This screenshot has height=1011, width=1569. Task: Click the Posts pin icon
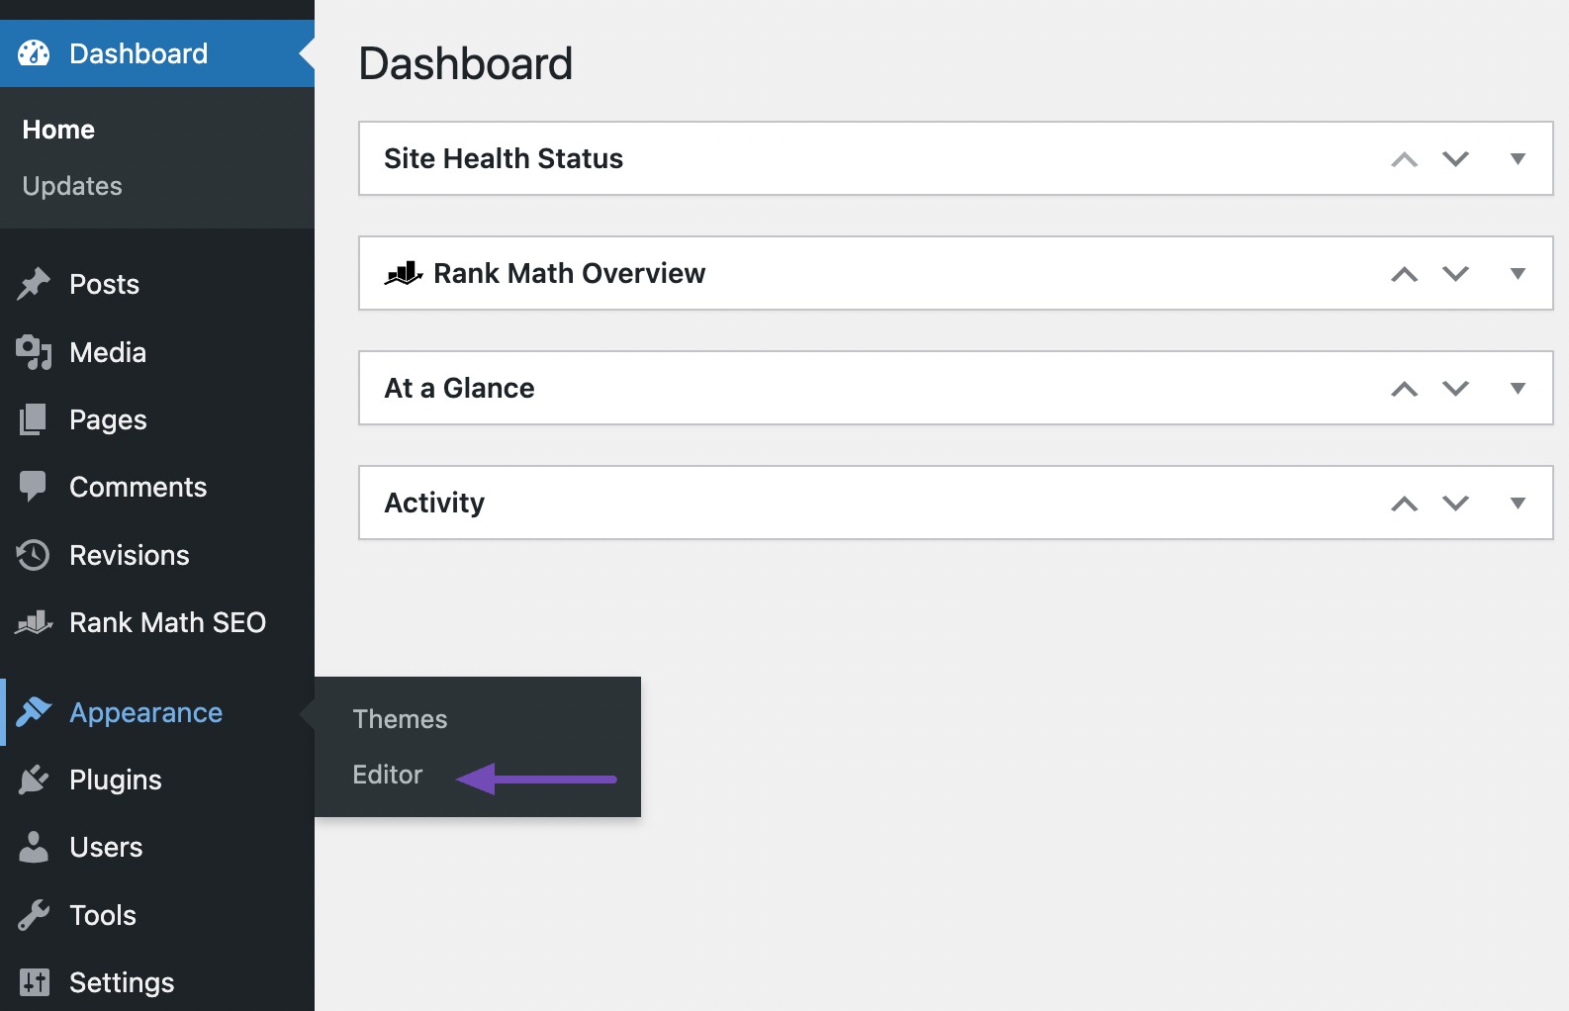34,284
